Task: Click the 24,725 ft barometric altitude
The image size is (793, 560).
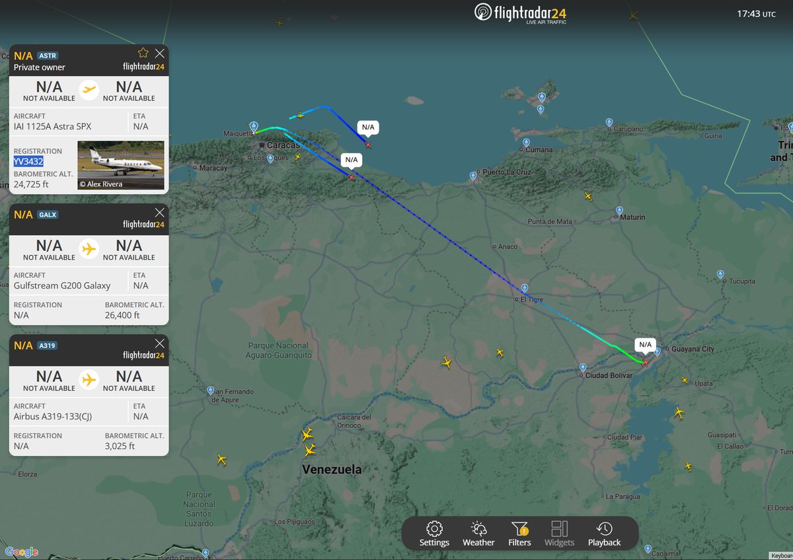Action: [x=31, y=184]
